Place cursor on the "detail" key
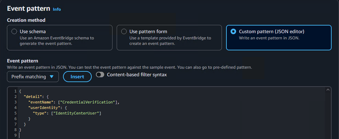This screenshot has width=339, height=139. (32, 96)
